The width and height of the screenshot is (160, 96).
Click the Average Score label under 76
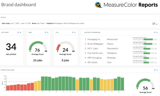point(38,54)
